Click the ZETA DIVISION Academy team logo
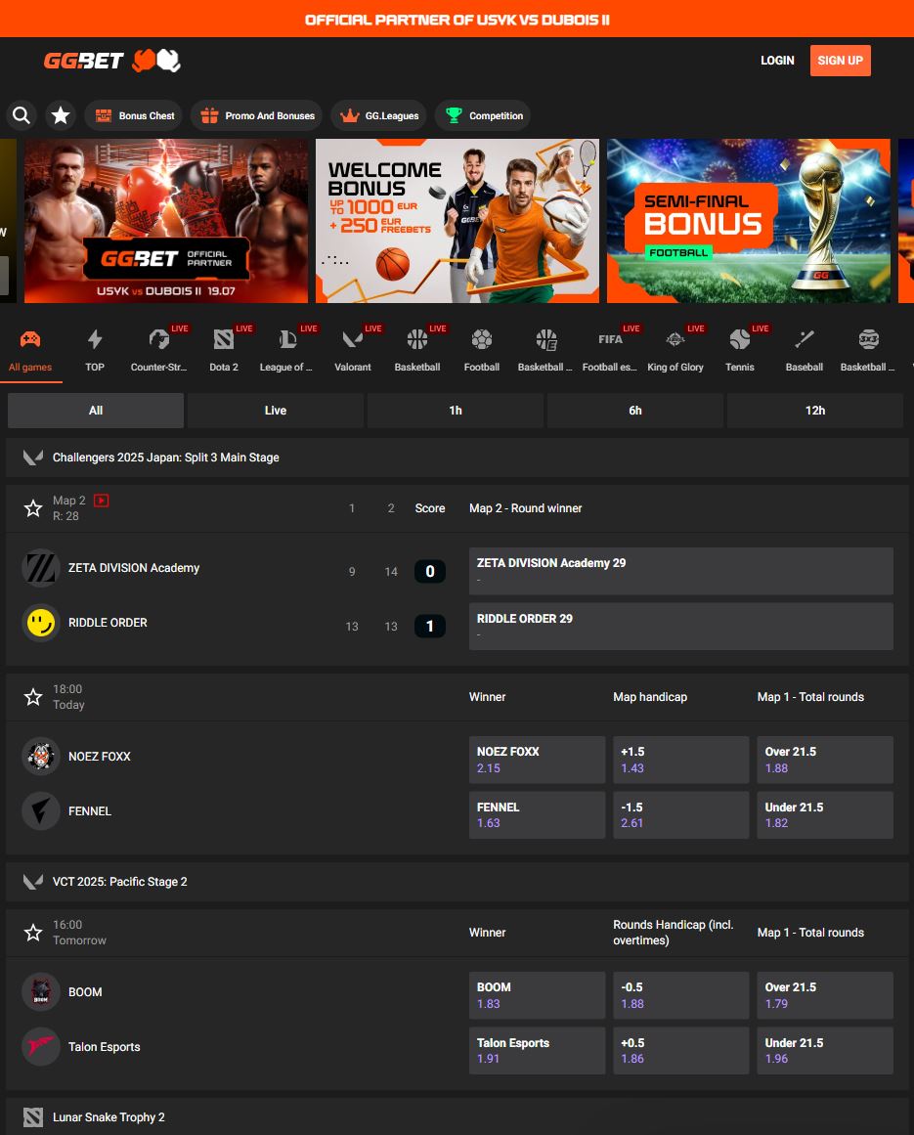The width and height of the screenshot is (914, 1135). (x=40, y=567)
